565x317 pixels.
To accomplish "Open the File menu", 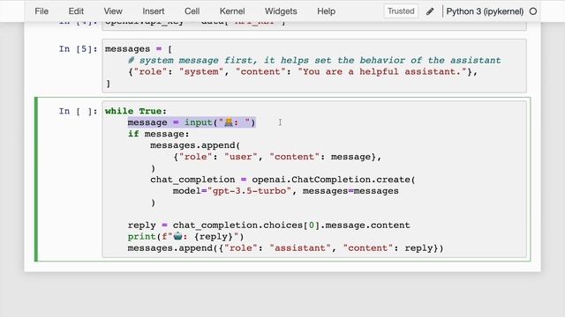I will pyautogui.click(x=41, y=11).
